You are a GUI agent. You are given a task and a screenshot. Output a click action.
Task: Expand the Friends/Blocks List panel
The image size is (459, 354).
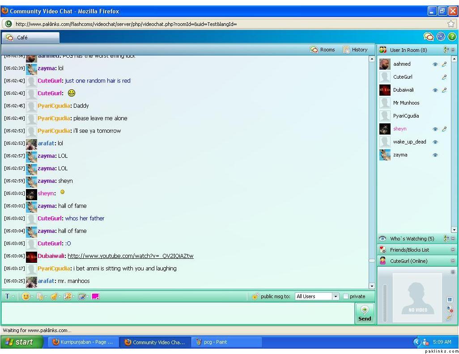(453, 250)
